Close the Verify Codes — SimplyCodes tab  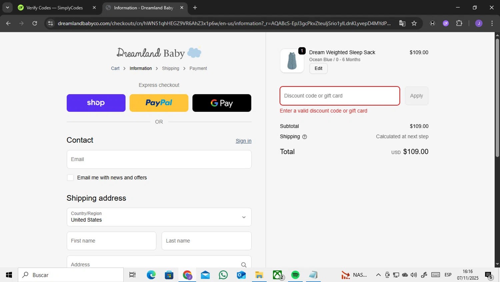coord(94,8)
